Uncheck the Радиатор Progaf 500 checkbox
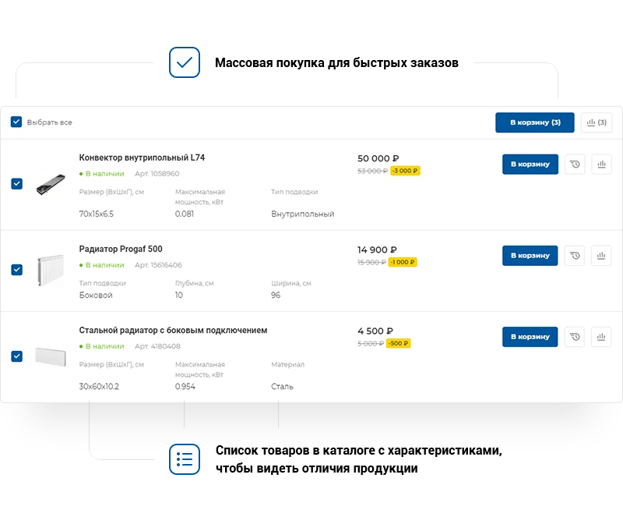Screen dimensions: 623x517 17,270
